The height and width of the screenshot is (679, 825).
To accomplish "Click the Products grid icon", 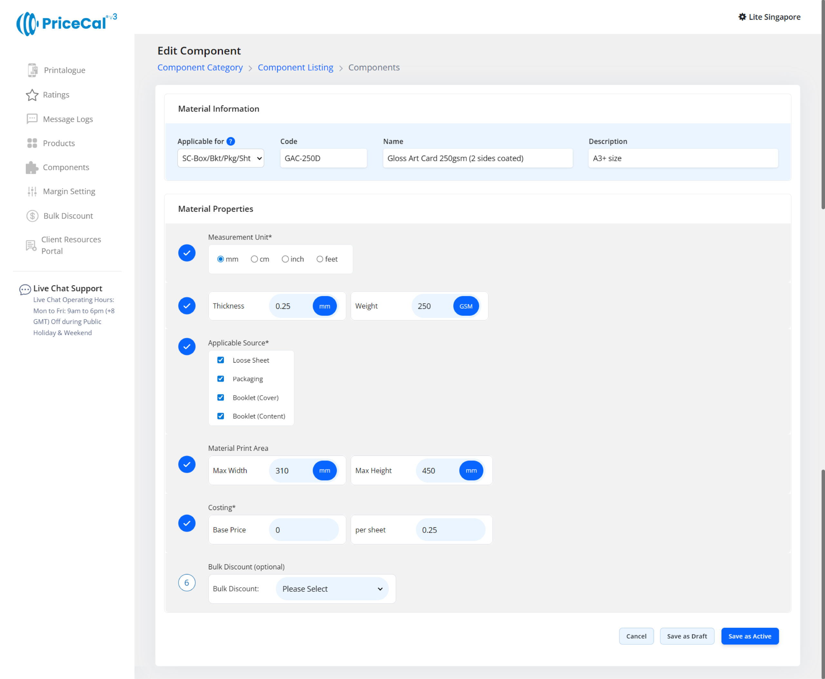I will [x=32, y=143].
